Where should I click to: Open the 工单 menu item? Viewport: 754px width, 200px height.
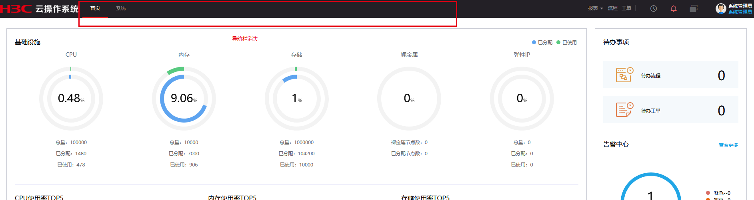[626, 8]
